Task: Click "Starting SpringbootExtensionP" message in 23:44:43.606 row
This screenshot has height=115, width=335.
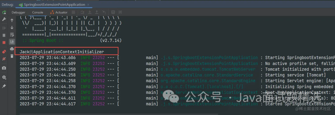Action: point(300,58)
